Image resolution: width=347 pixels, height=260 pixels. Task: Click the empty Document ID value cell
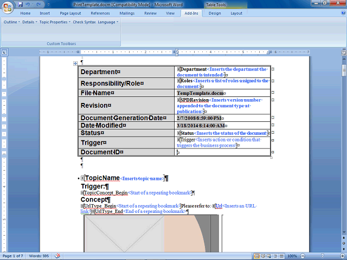tap(222, 152)
